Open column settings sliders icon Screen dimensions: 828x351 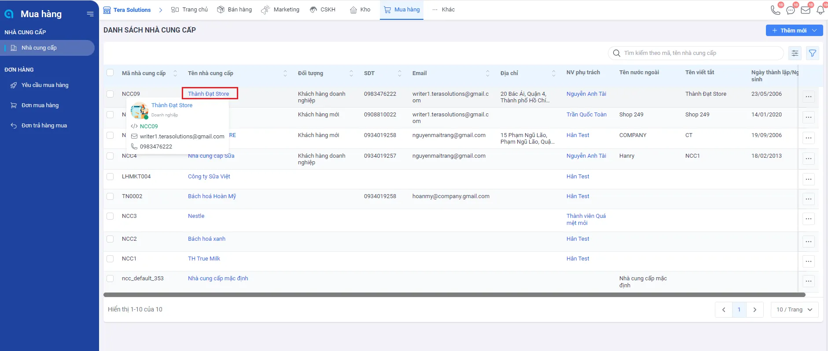coord(795,53)
